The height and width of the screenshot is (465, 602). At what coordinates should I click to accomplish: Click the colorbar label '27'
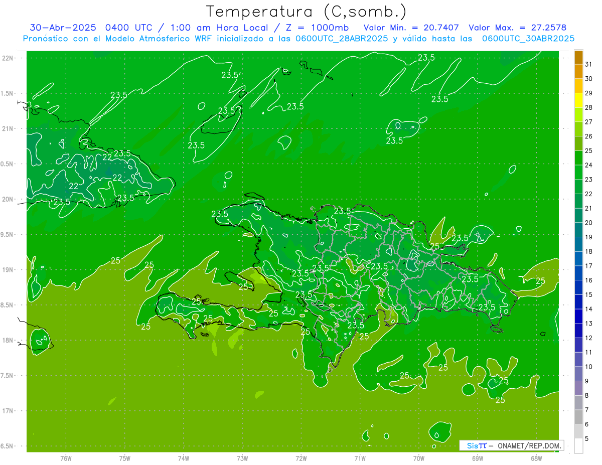[589, 122]
